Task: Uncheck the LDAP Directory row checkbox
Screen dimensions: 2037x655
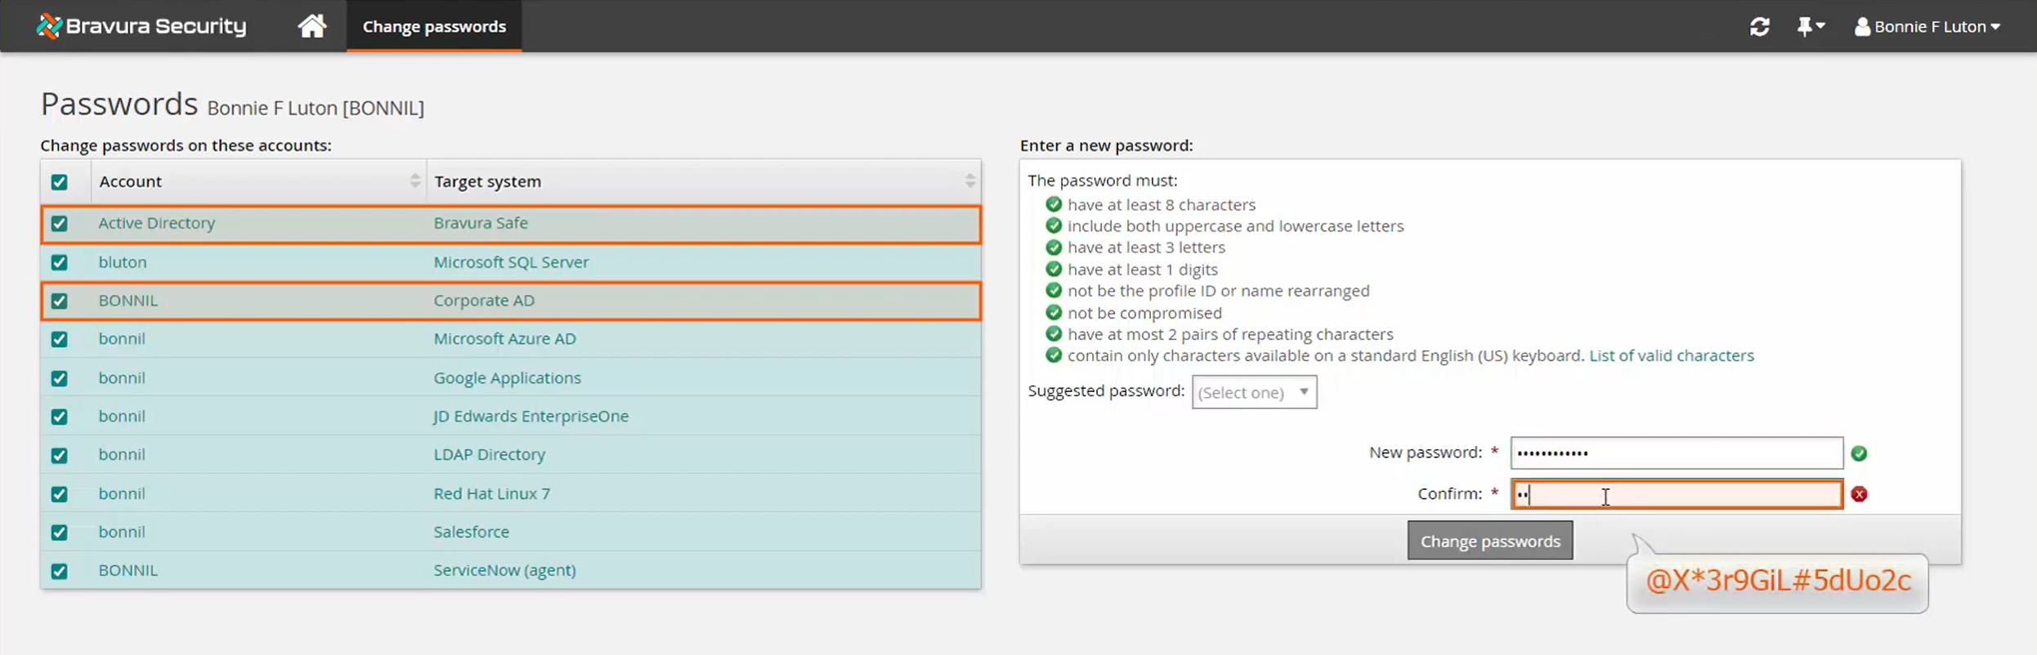Action: pyautogui.click(x=59, y=455)
